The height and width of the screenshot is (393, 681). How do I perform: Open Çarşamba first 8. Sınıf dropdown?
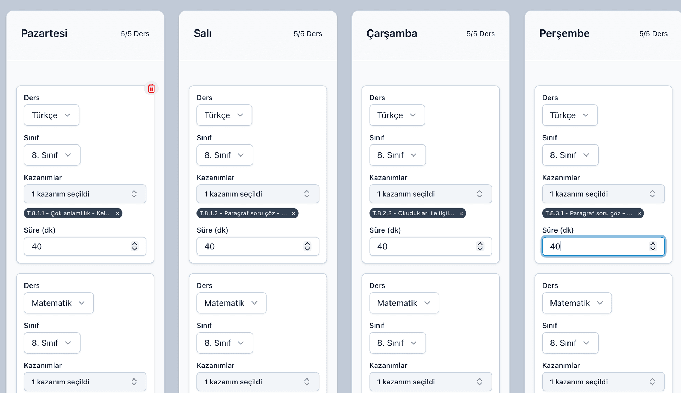click(x=397, y=155)
